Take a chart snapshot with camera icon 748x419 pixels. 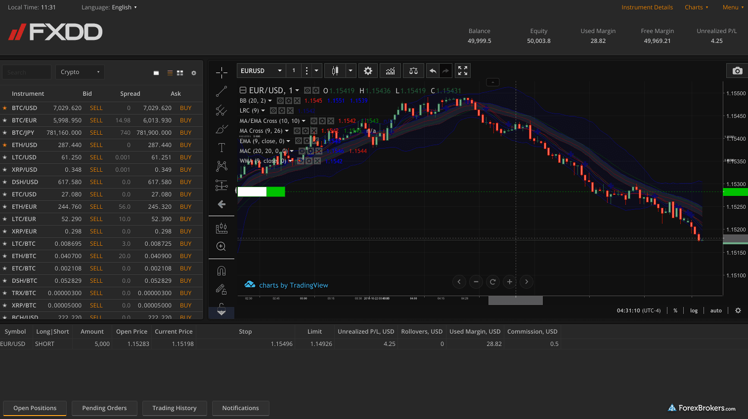tap(737, 71)
